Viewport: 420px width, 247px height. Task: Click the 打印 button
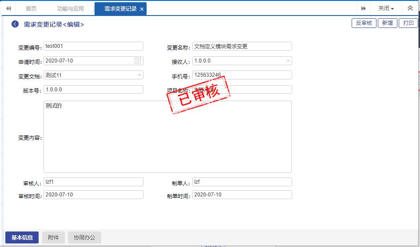[x=408, y=23]
